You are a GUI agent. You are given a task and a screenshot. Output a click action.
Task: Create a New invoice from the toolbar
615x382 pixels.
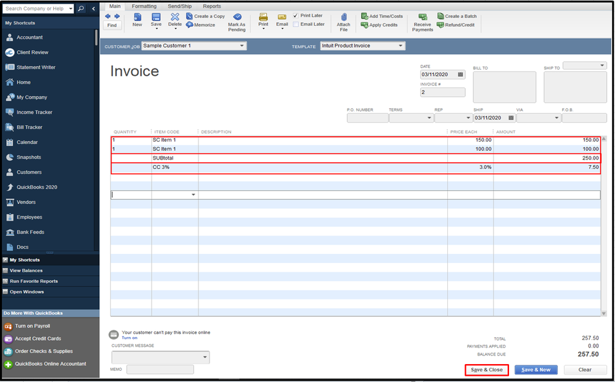(137, 20)
